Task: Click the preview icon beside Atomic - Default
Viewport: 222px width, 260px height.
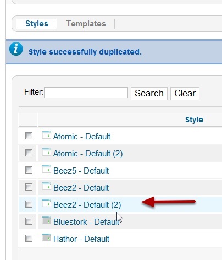Action: [47, 135]
